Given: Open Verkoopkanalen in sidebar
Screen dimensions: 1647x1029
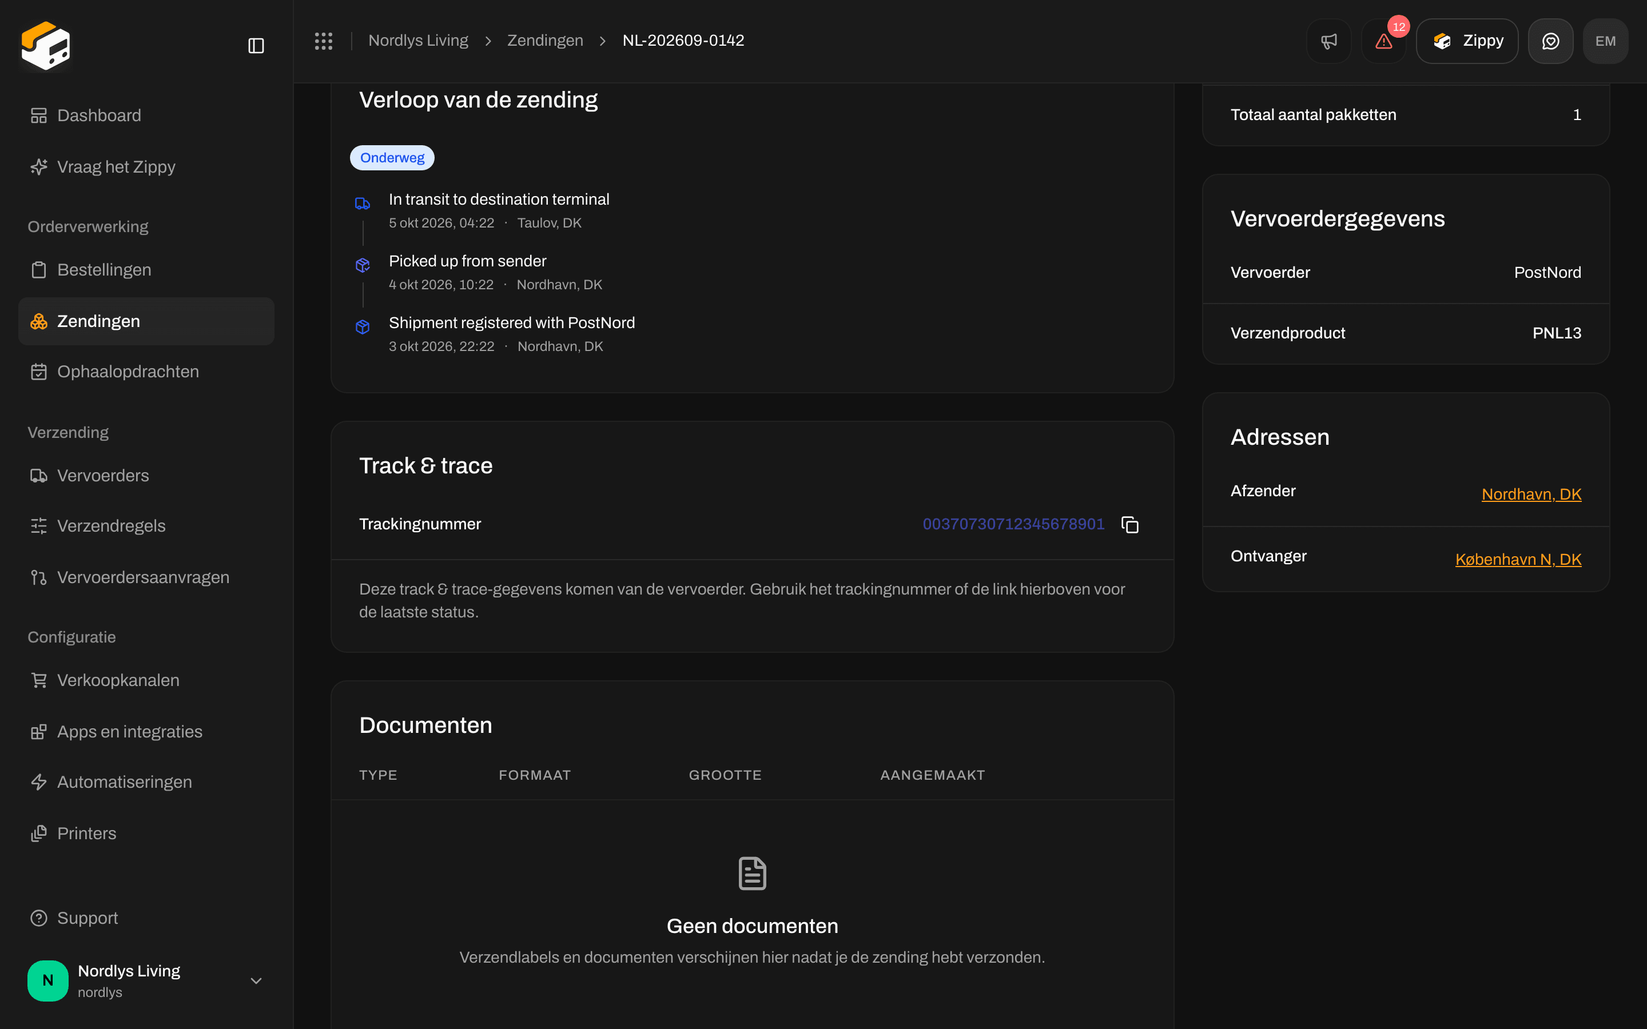Looking at the screenshot, I should coord(146,680).
